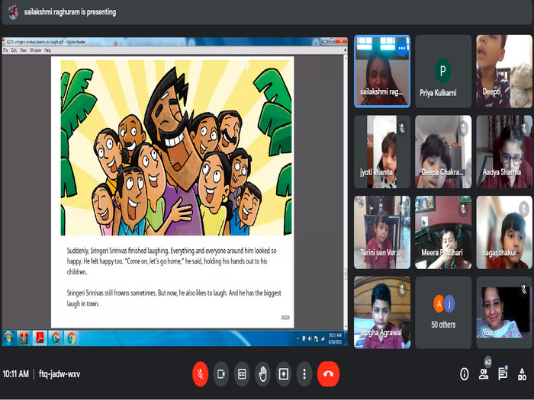Click the meeting code ftq-jadw-wxv
The image size is (534, 400).
[x=60, y=374]
